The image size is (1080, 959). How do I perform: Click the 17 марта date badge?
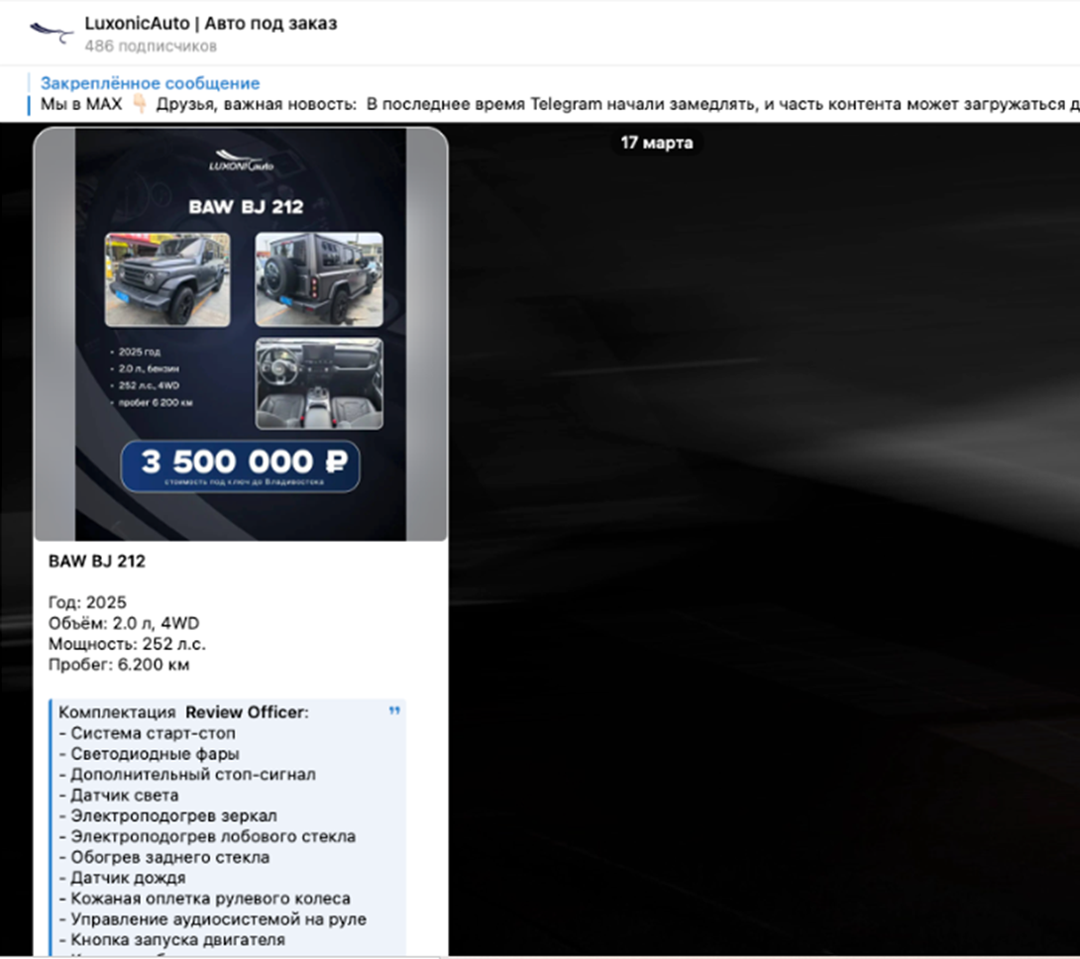(656, 143)
